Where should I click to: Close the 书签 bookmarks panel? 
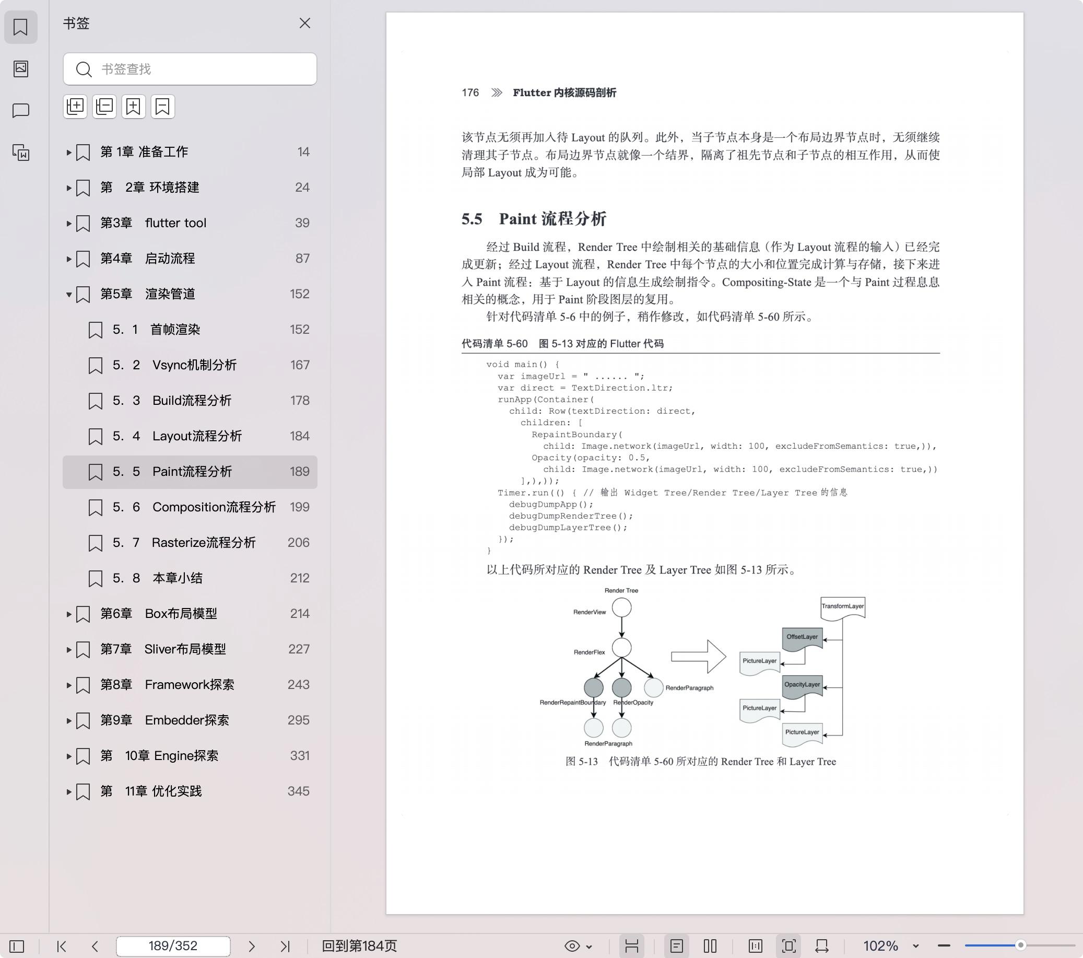pos(304,24)
